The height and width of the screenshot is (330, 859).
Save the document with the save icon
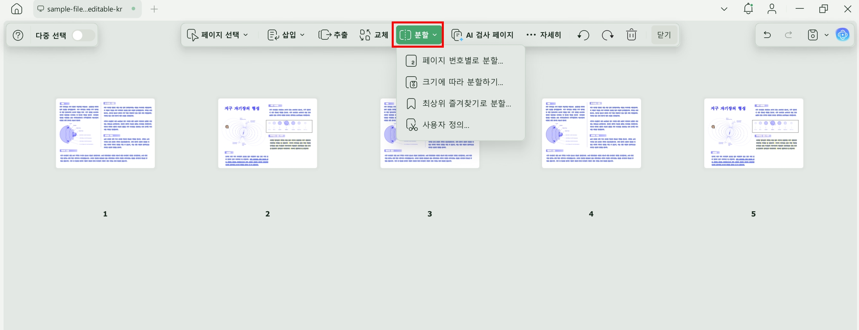(812, 35)
